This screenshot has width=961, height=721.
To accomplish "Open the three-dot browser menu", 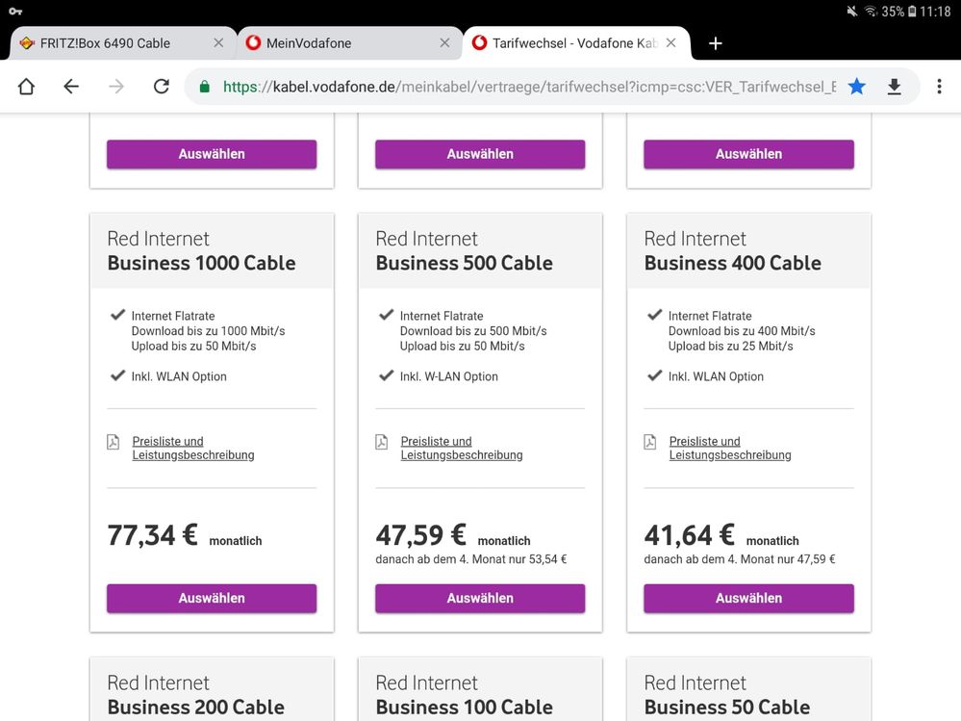I will coord(939,87).
